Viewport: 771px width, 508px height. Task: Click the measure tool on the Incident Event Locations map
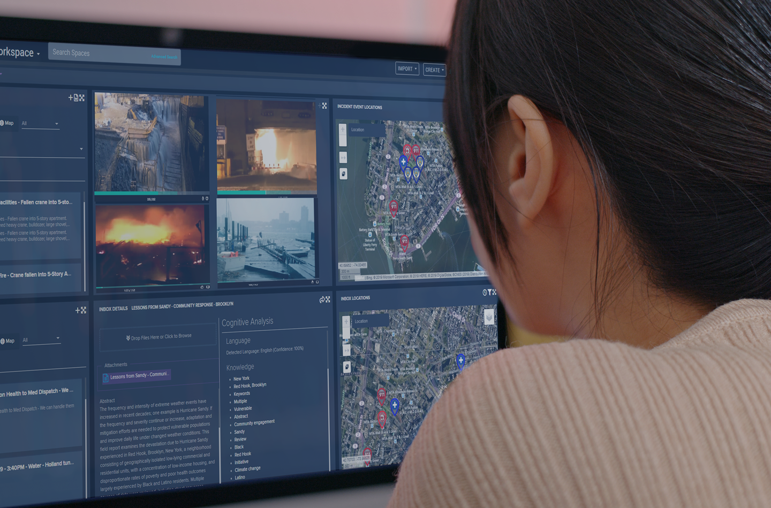[x=343, y=157]
